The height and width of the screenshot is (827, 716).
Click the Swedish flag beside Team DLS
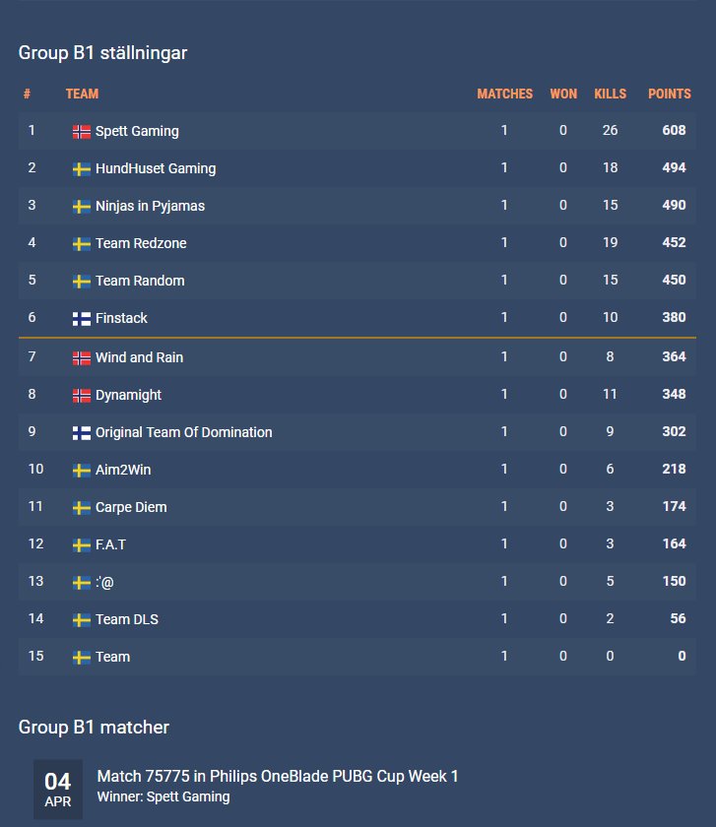[82, 620]
